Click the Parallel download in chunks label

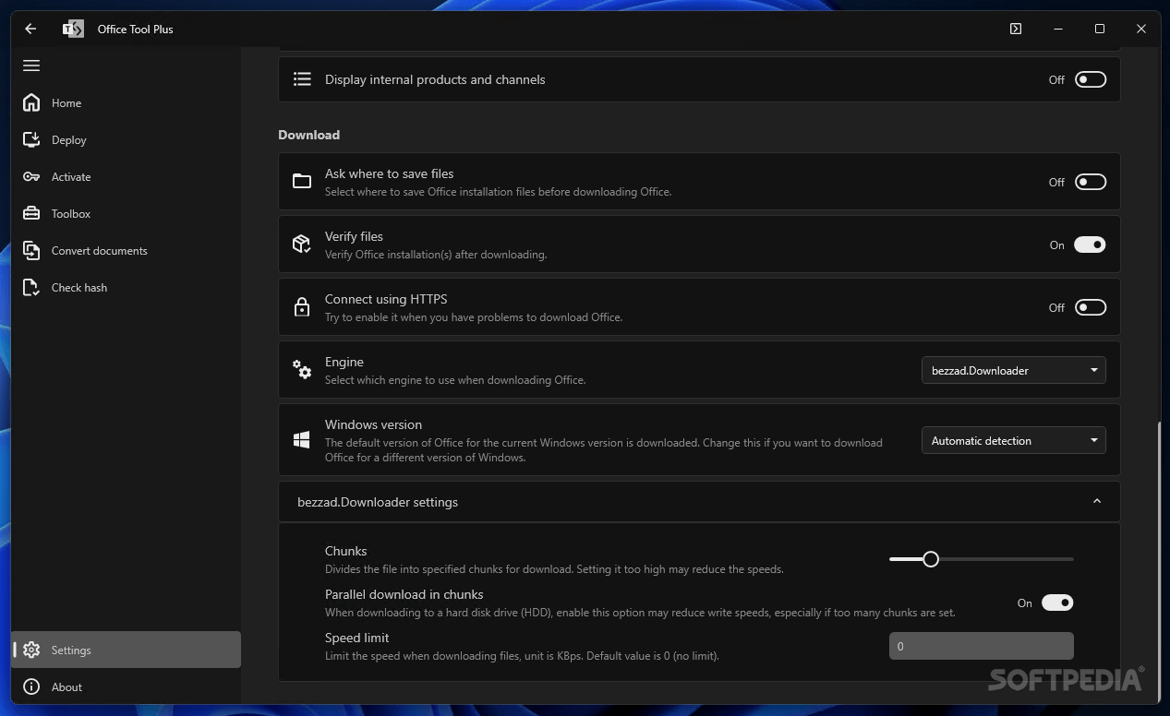404,594
